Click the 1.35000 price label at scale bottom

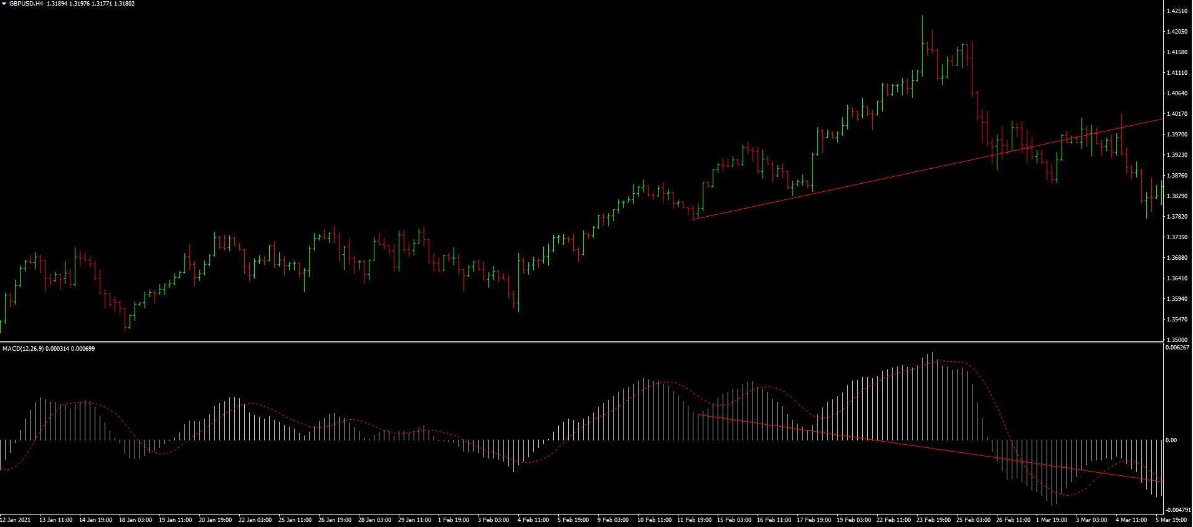pos(1177,340)
